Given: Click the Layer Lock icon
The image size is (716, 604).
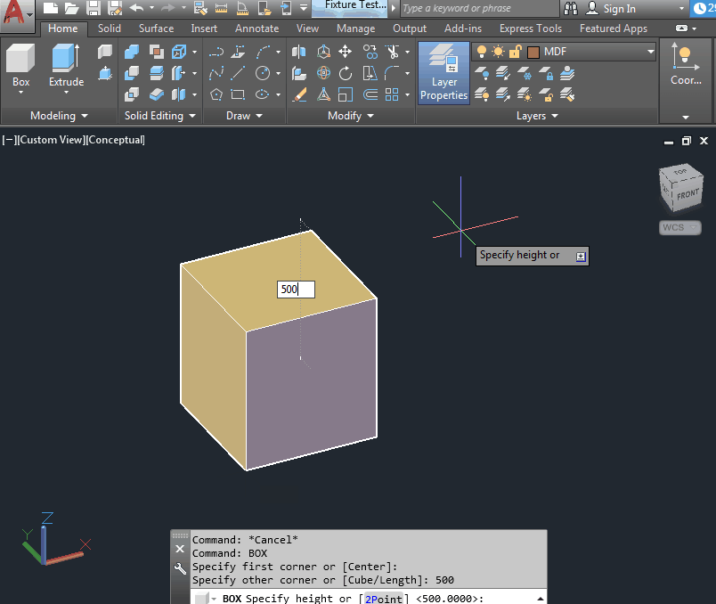Looking at the screenshot, I should click(x=546, y=73).
